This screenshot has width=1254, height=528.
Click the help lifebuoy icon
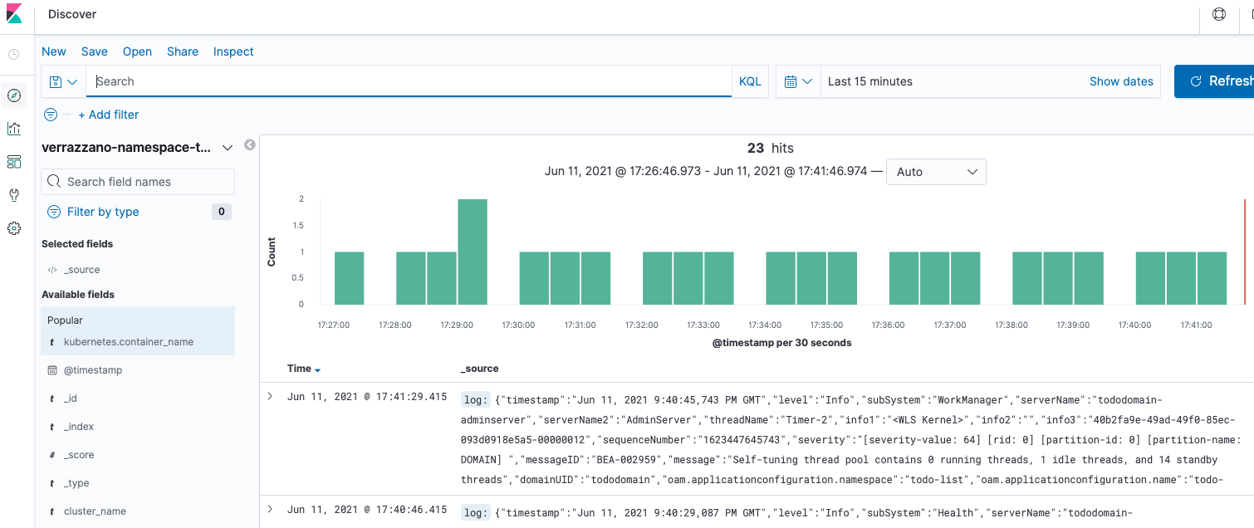click(1219, 14)
